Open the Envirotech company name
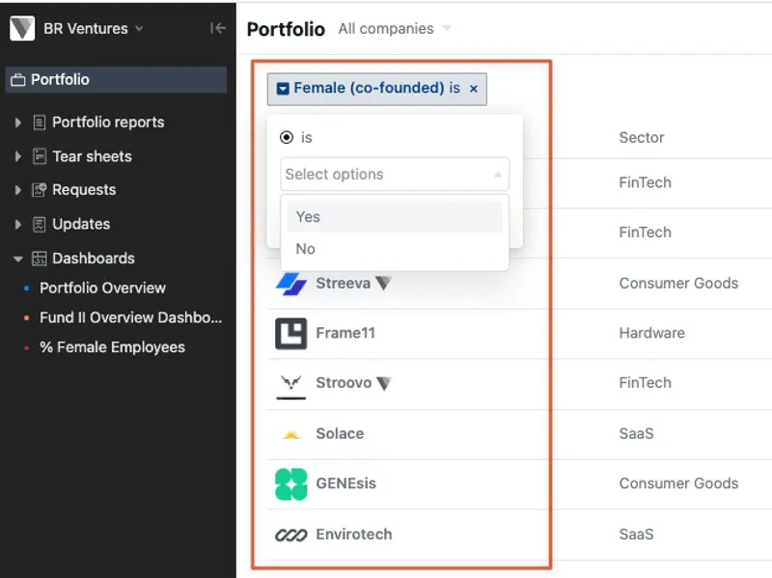The width and height of the screenshot is (772, 578). [354, 535]
